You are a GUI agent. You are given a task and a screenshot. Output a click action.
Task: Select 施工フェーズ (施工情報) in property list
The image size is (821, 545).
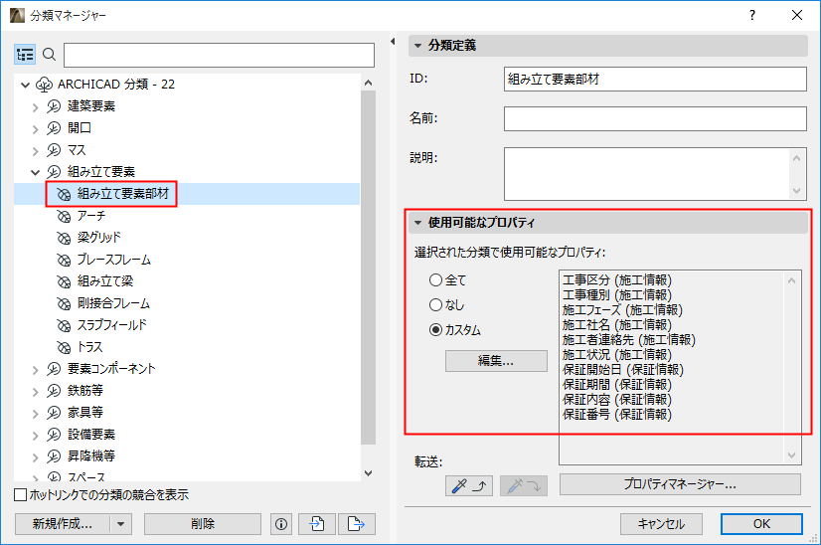[x=622, y=310]
